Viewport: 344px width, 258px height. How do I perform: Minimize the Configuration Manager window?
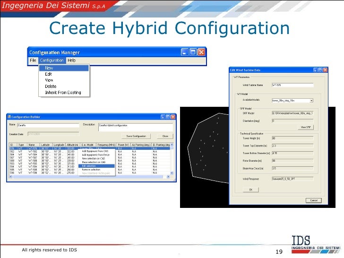point(185,52)
